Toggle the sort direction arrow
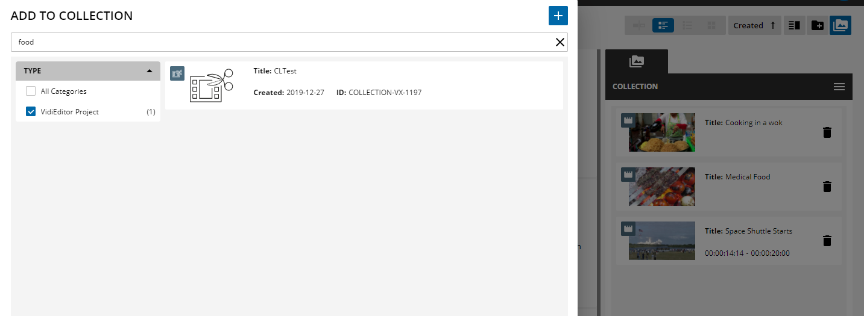 coord(772,25)
